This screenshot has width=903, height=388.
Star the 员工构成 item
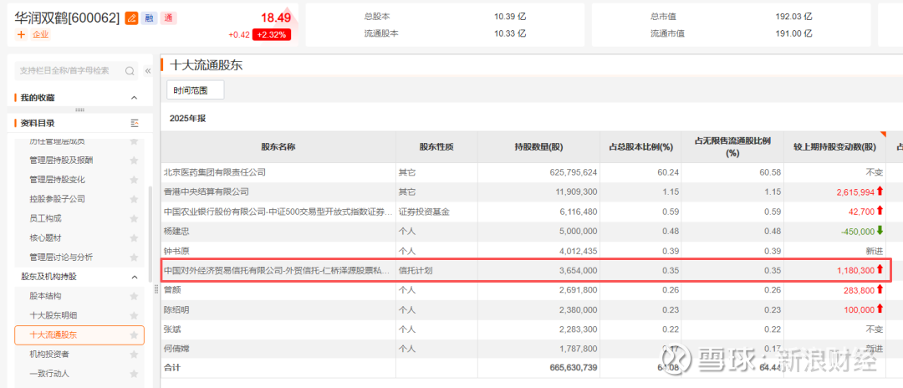click(134, 219)
